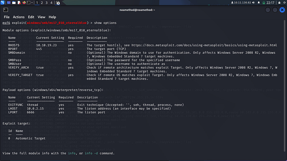Click the show desktop panel icon
This screenshot has width=287, height=161.
pos(9,3)
